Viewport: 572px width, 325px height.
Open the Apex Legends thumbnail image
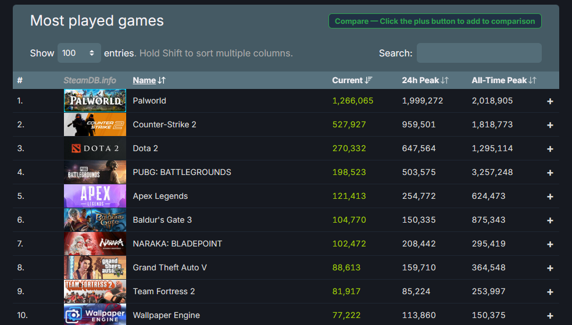point(95,196)
